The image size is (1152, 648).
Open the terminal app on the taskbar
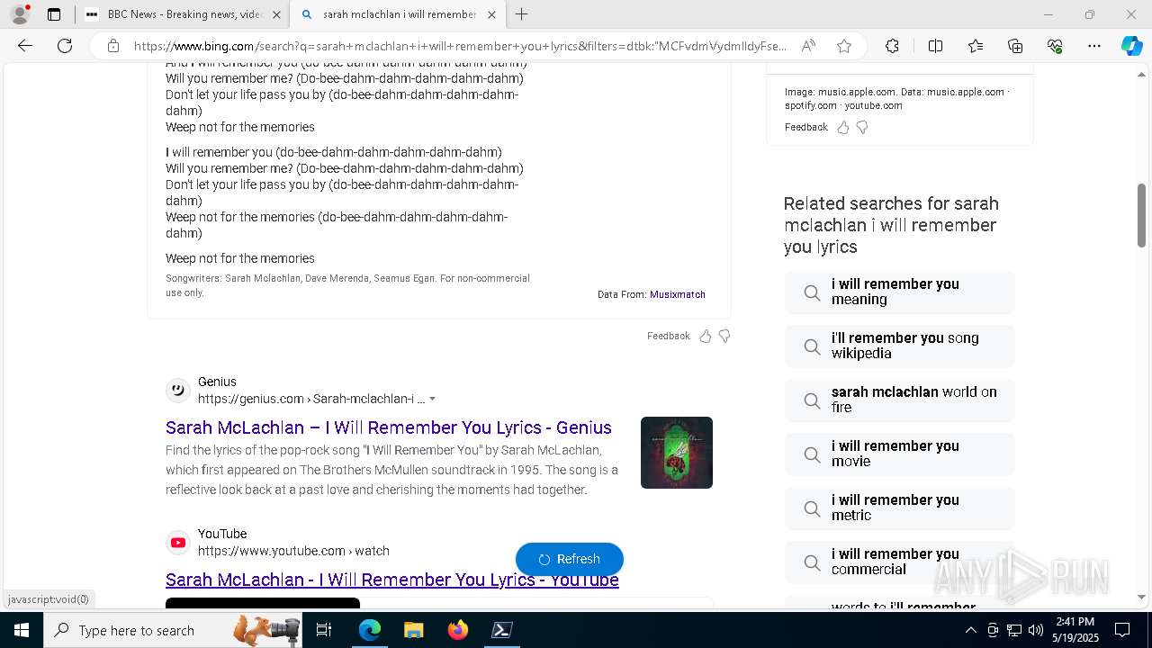(x=501, y=630)
